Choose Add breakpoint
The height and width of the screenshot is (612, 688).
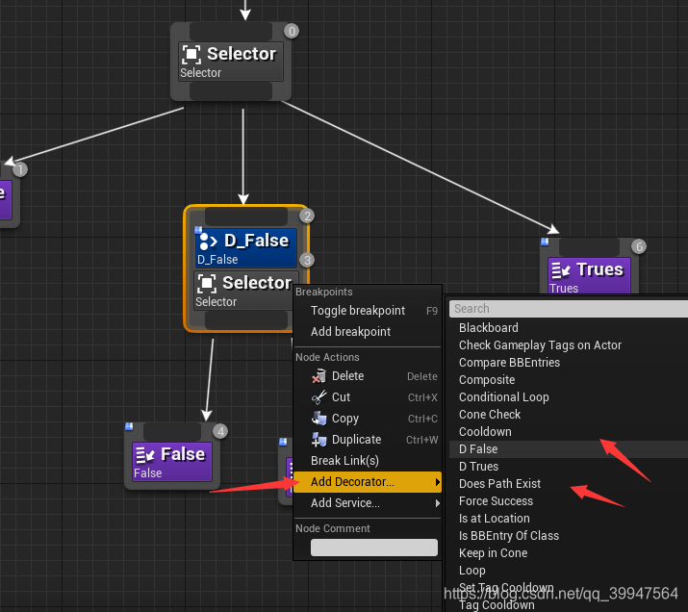[367, 332]
